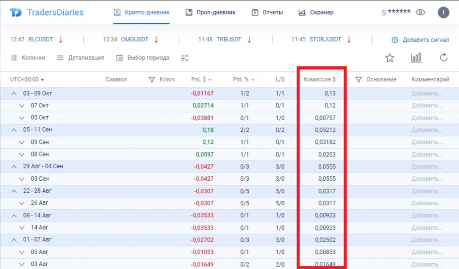
Task: Click the red down arrow beside TRBUSDT
Action: pos(249,39)
